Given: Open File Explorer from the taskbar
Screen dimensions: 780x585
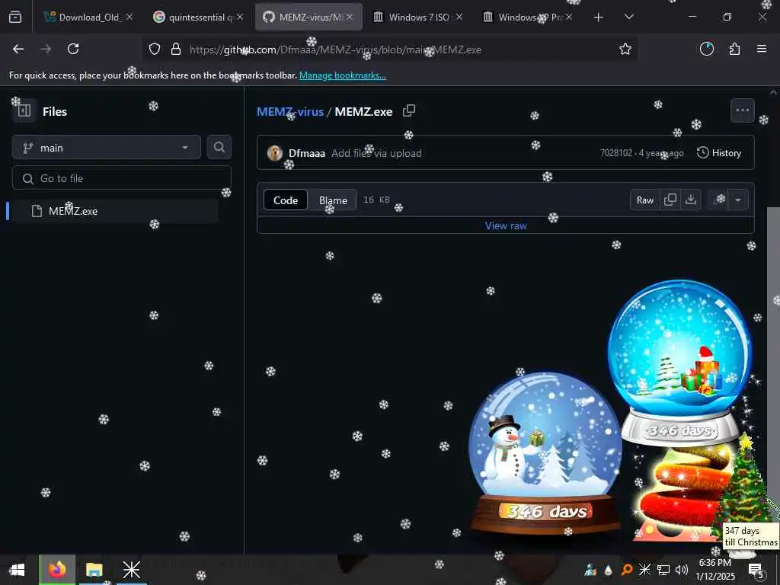Looking at the screenshot, I should (x=94, y=570).
